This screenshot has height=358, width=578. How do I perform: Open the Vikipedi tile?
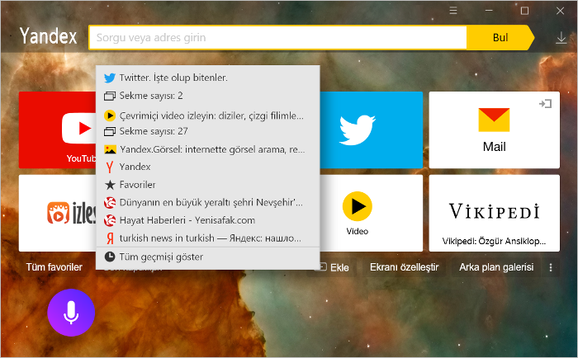click(x=494, y=213)
